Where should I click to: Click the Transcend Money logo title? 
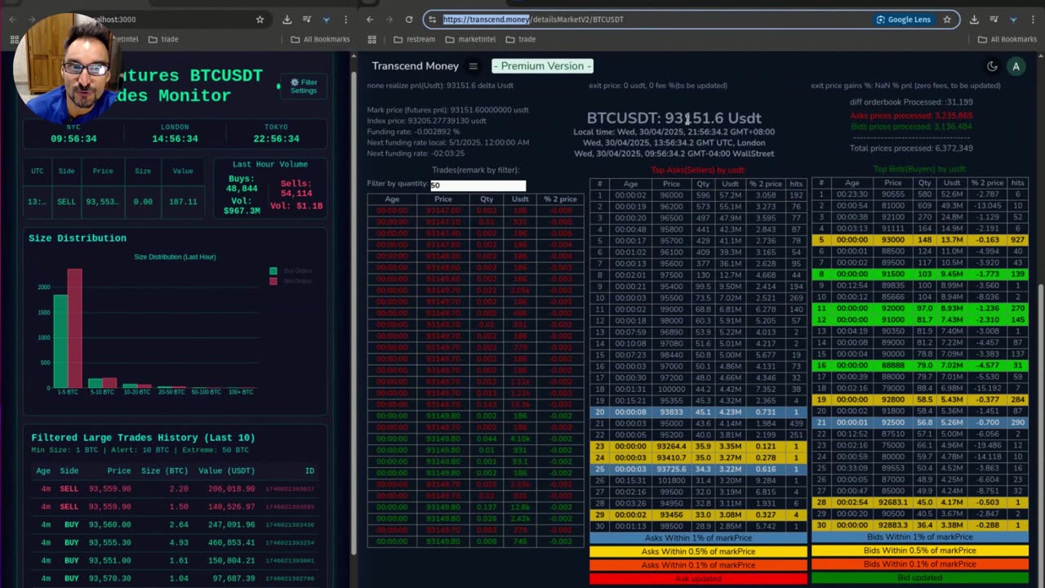pos(415,66)
